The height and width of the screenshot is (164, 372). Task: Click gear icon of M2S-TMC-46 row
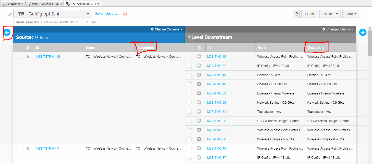coord(199,75)
